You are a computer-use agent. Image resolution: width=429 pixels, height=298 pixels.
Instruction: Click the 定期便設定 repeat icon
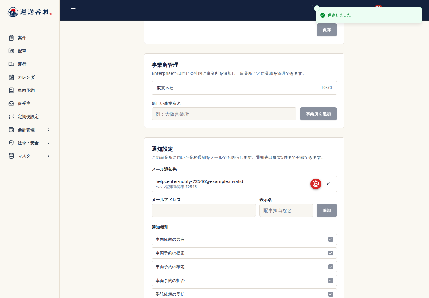[x=11, y=117]
